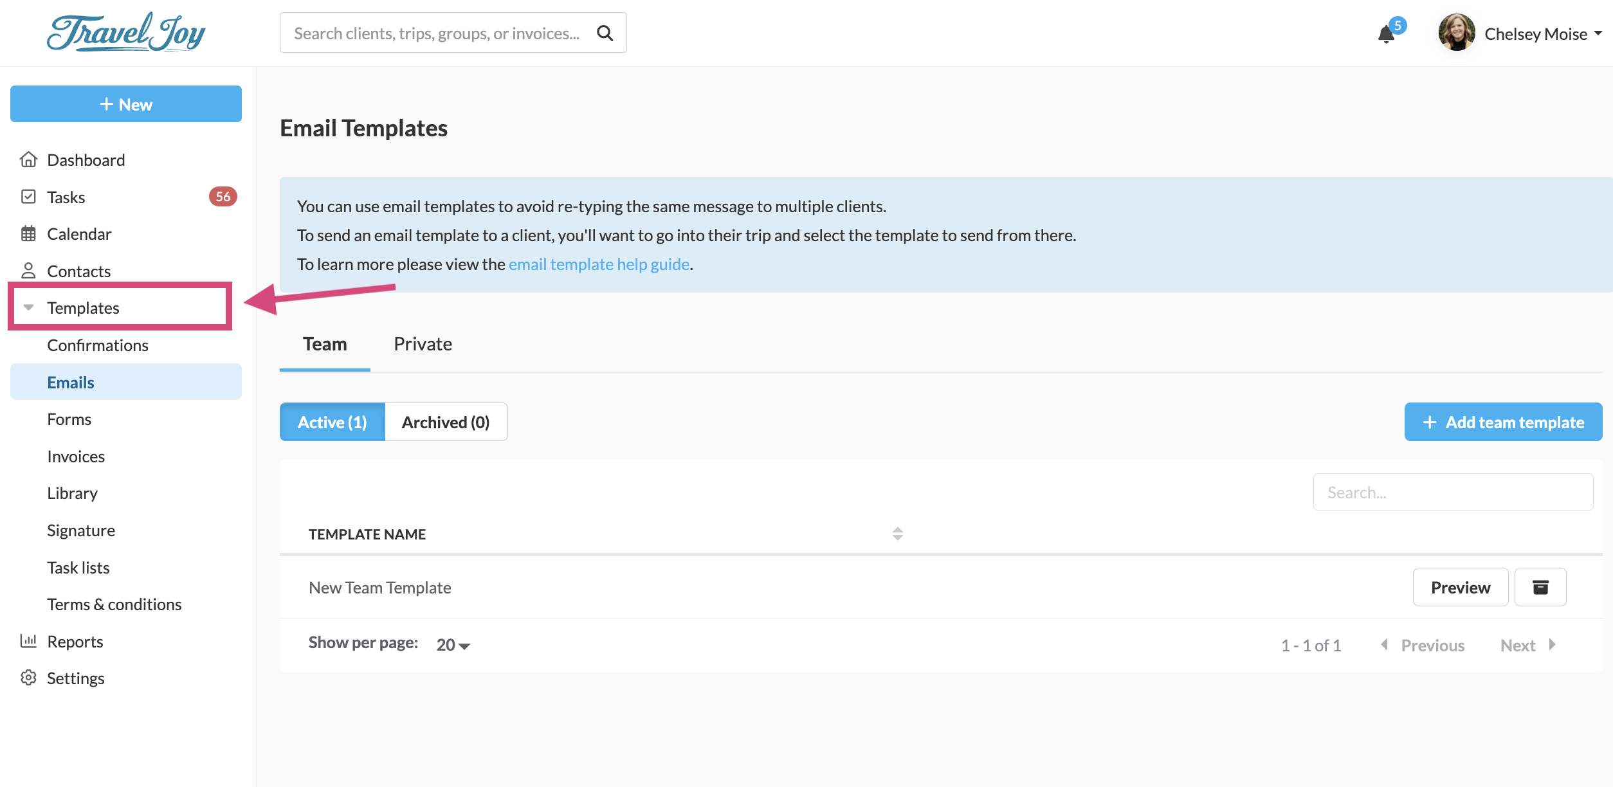Click the search magnifier icon
This screenshot has width=1613, height=787.
tap(605, 33)
